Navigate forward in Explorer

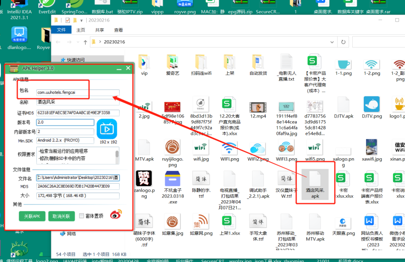pos(69,42)
